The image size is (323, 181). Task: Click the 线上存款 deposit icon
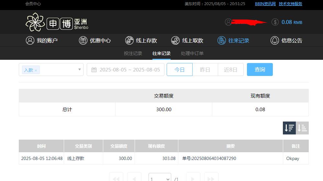(129, 40)
